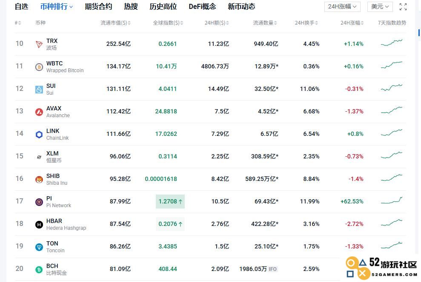Click the TON turnover 1.75%

click(311, 246)
